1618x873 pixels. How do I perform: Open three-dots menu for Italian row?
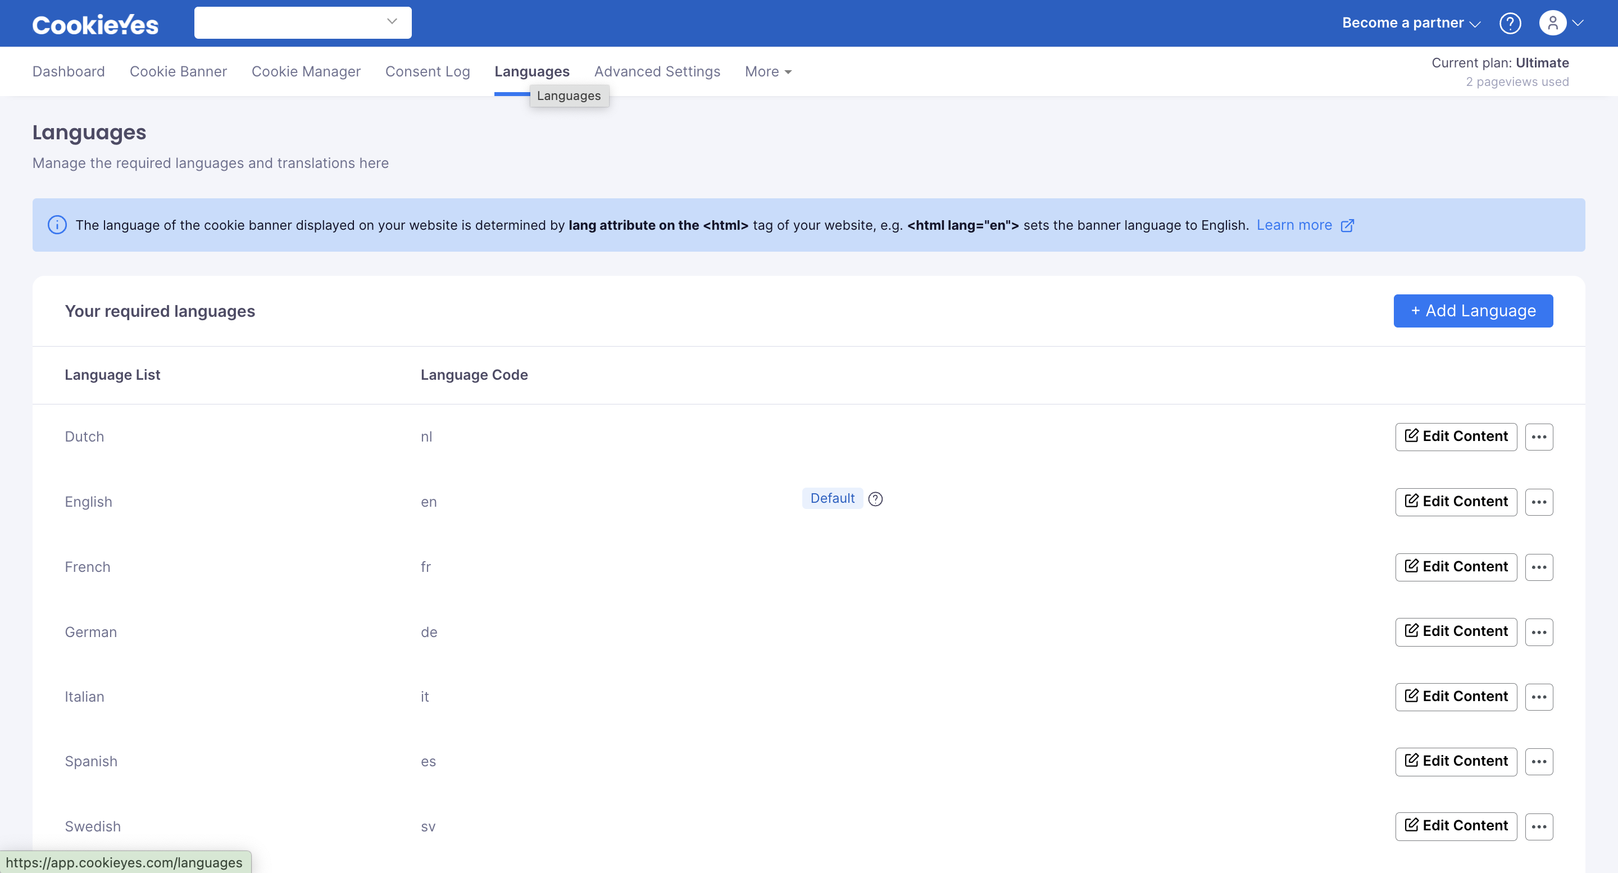point(1538,697)
